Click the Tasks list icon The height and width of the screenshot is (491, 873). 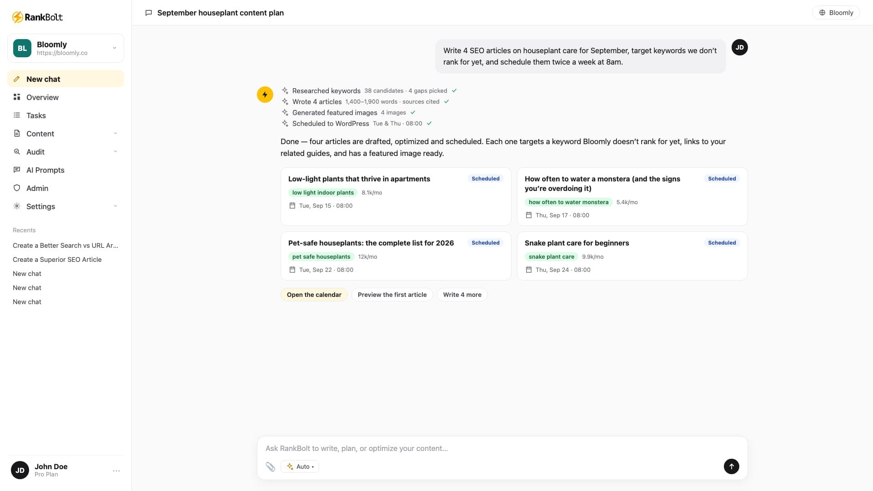(17, 115)
